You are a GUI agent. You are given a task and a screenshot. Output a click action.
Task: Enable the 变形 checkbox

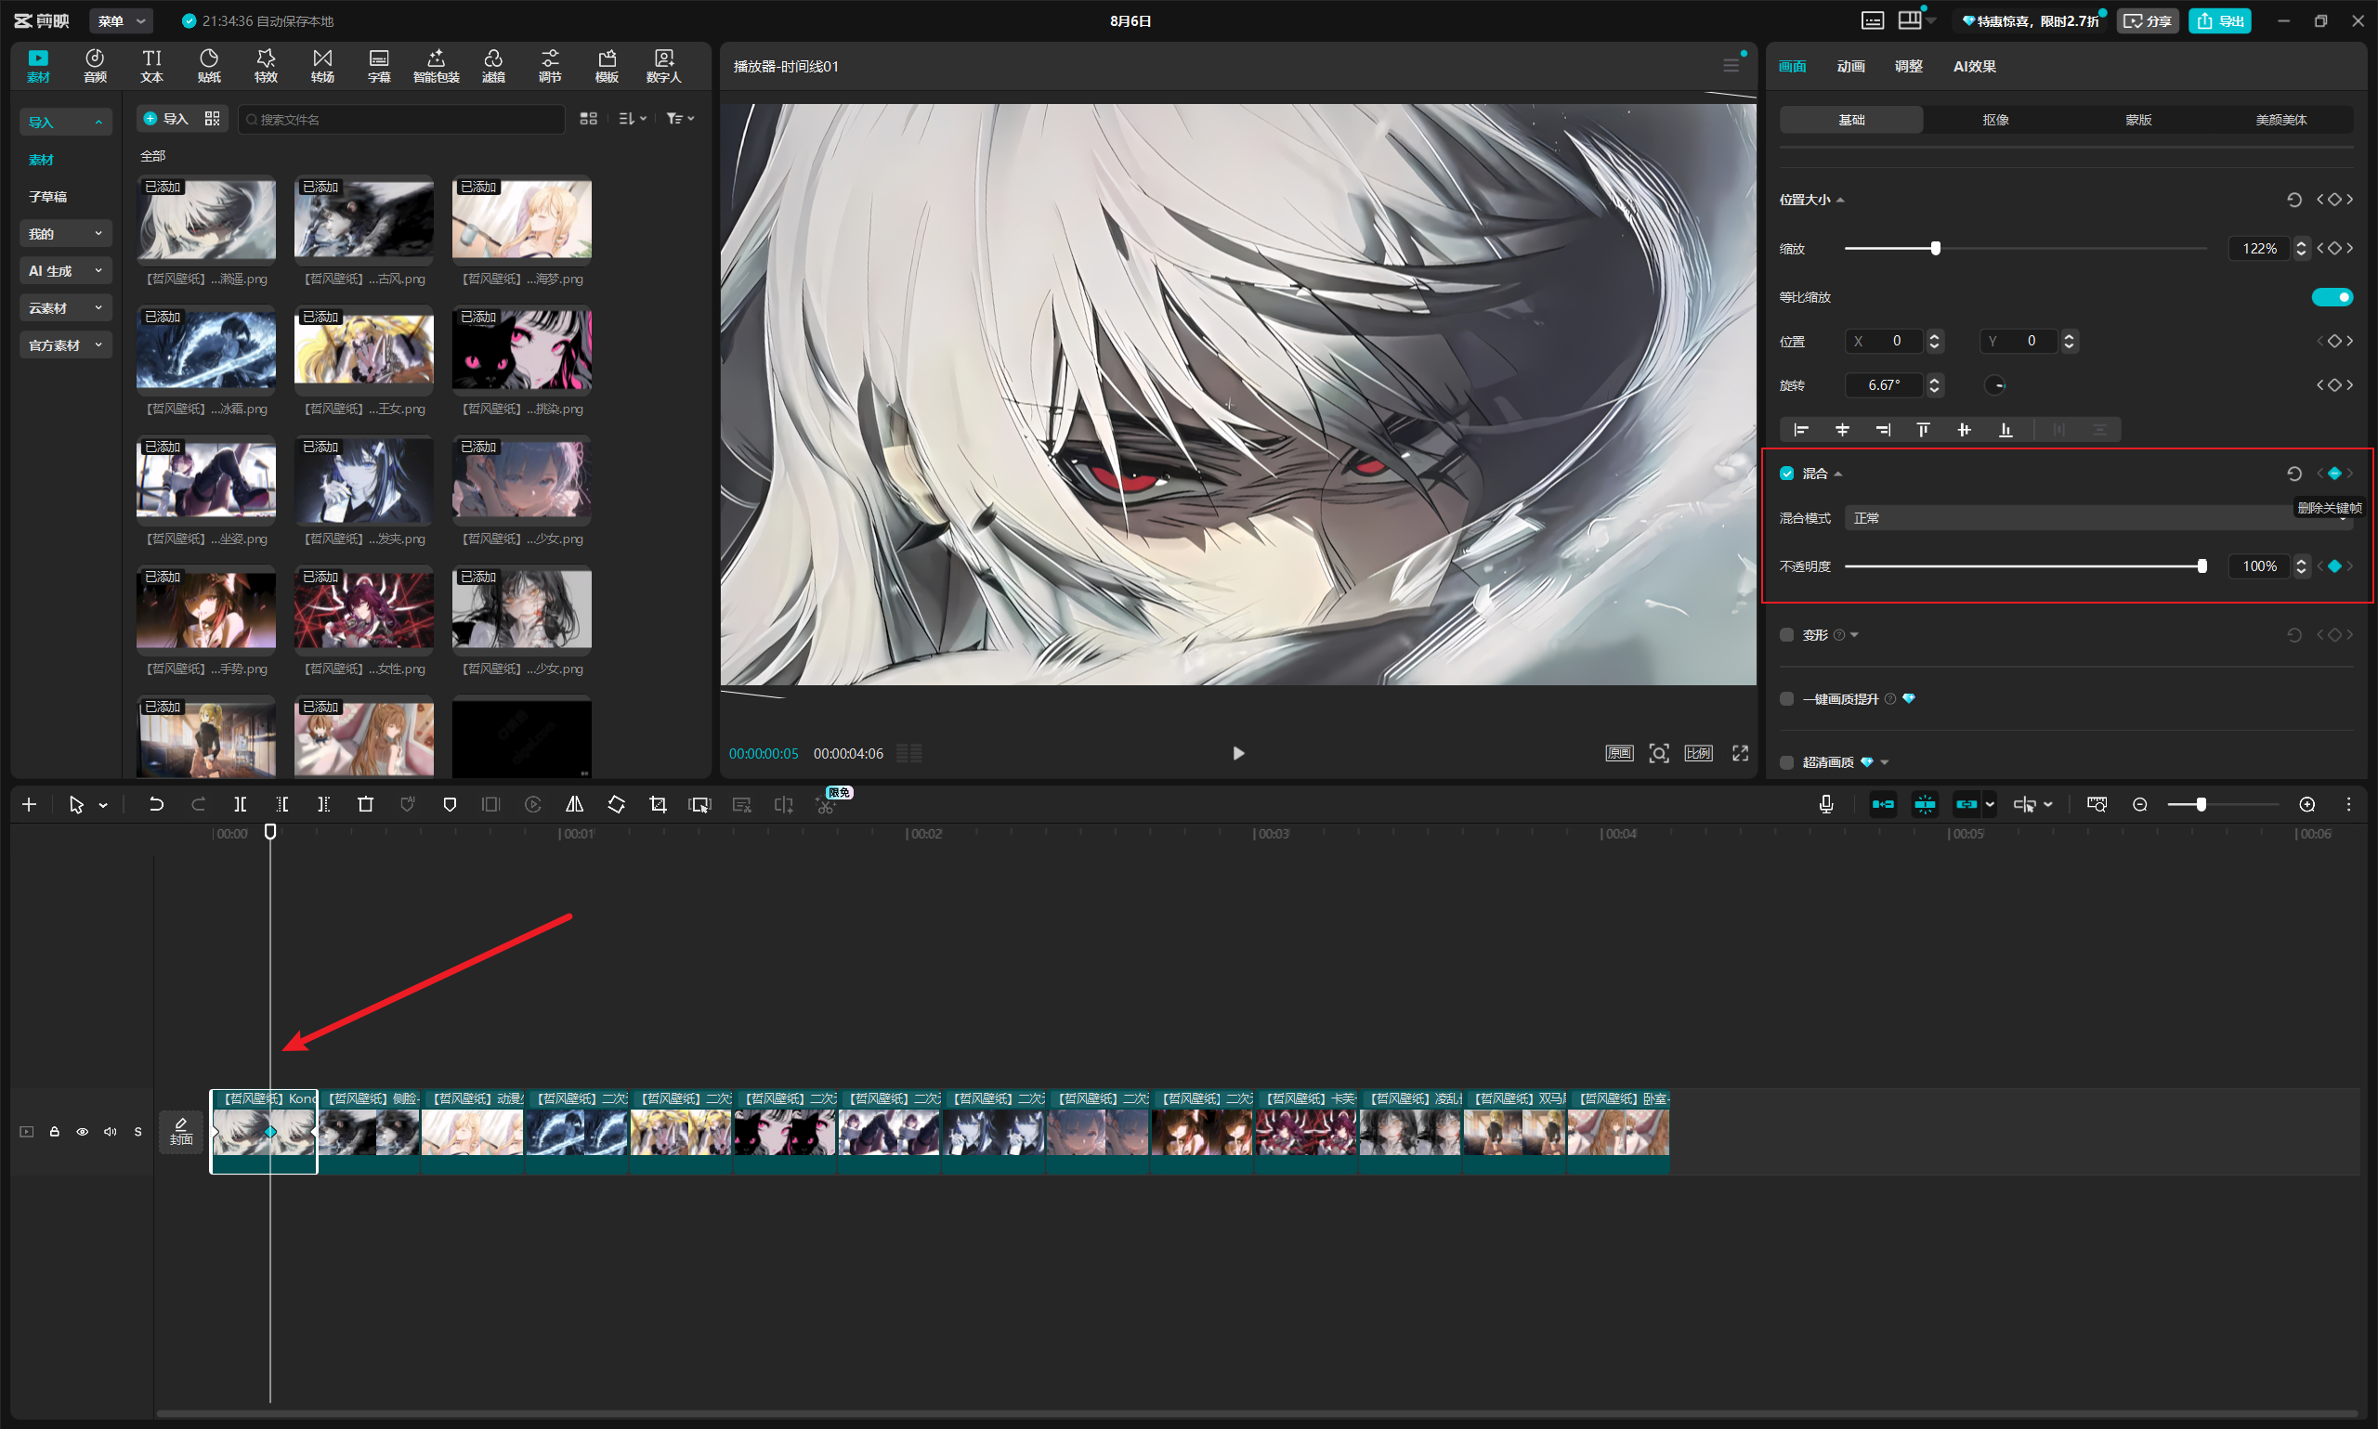point(1786,634)
